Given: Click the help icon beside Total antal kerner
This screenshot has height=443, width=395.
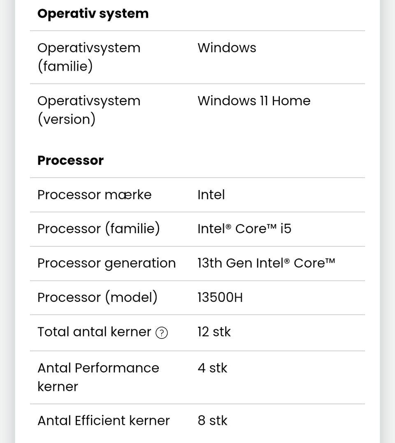Looking at the screenshot, I should point(162,333).
